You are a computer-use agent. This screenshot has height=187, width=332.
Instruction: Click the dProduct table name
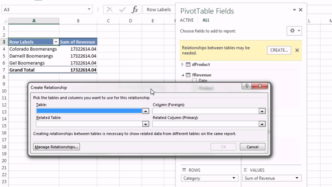(x=201, y=64)
